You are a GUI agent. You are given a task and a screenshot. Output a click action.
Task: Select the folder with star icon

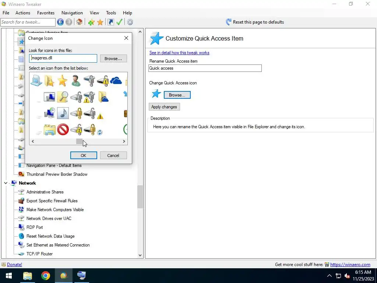50,81
